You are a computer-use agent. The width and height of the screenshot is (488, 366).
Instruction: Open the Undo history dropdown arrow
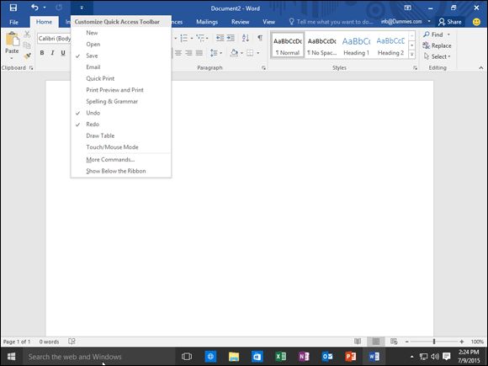(x=45, y=8)
